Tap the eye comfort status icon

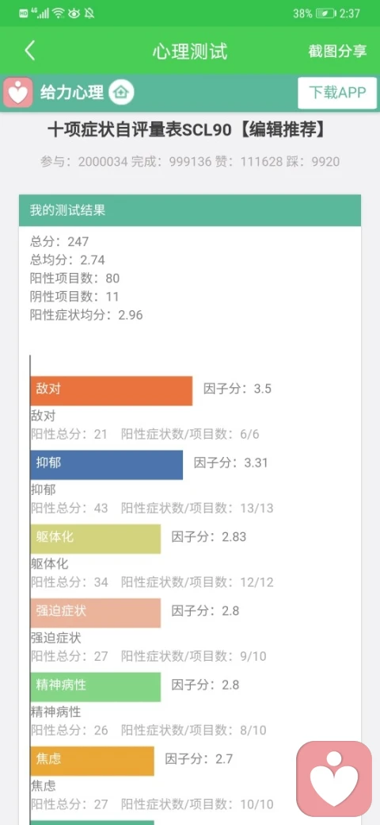pyautogui.click(x=74, y=13)
